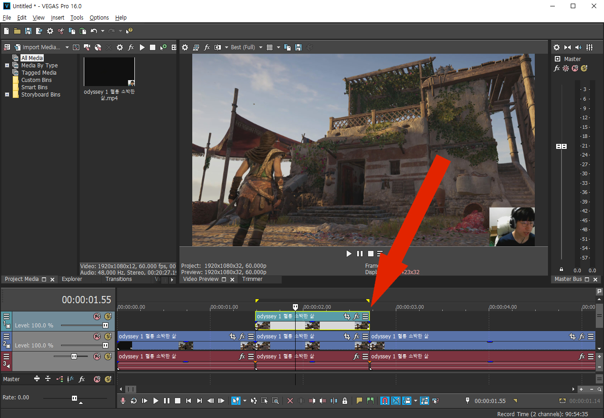Save preview snapshot to file

tap(298, 47)
